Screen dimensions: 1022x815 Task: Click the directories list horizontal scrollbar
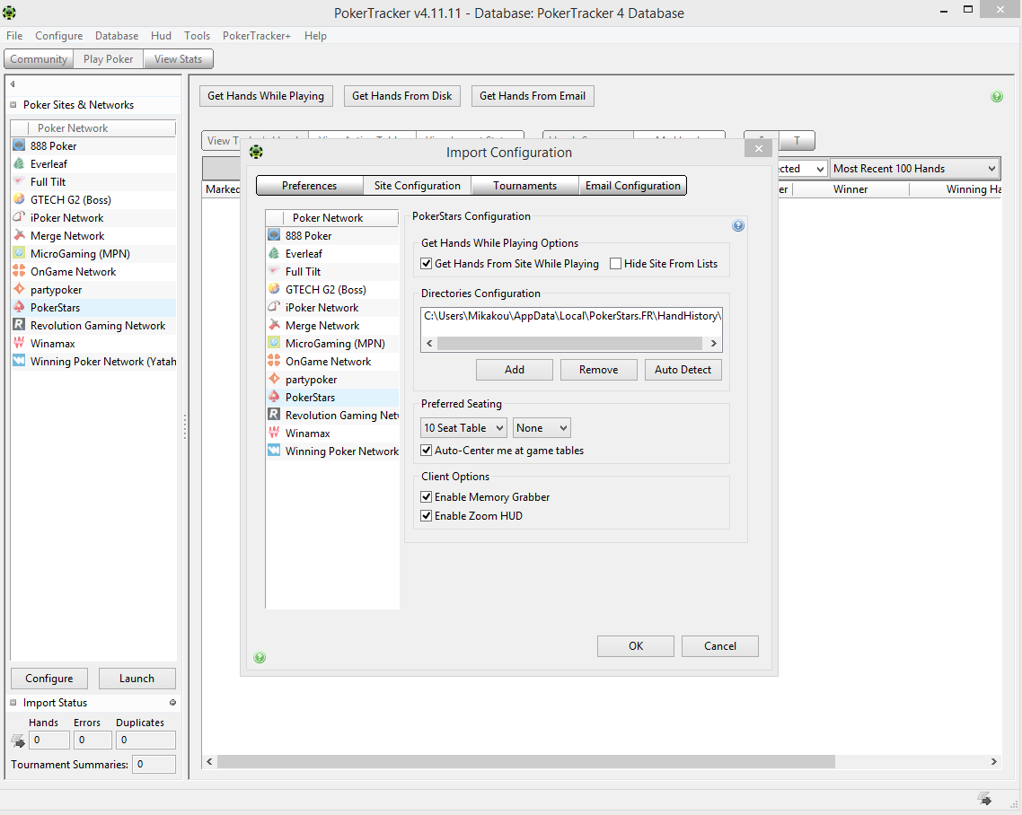(x=569, y=344)
